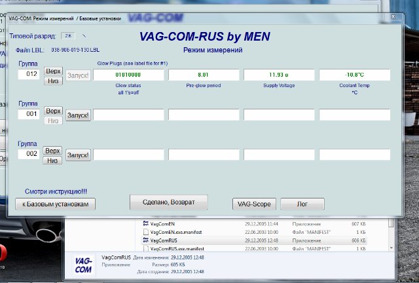The height and width of the screenshot is (283, 419).
Task: Select VagComRUS.exe.manifest file icon
Action: (x=145, y=248)
